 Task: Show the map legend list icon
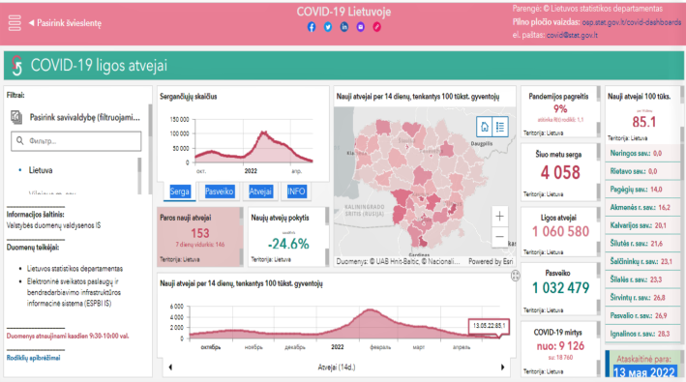point(500,128)
